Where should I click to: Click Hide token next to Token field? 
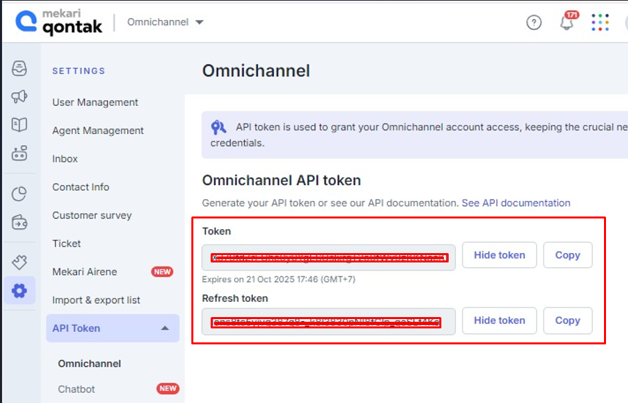[x=499, y=255]
